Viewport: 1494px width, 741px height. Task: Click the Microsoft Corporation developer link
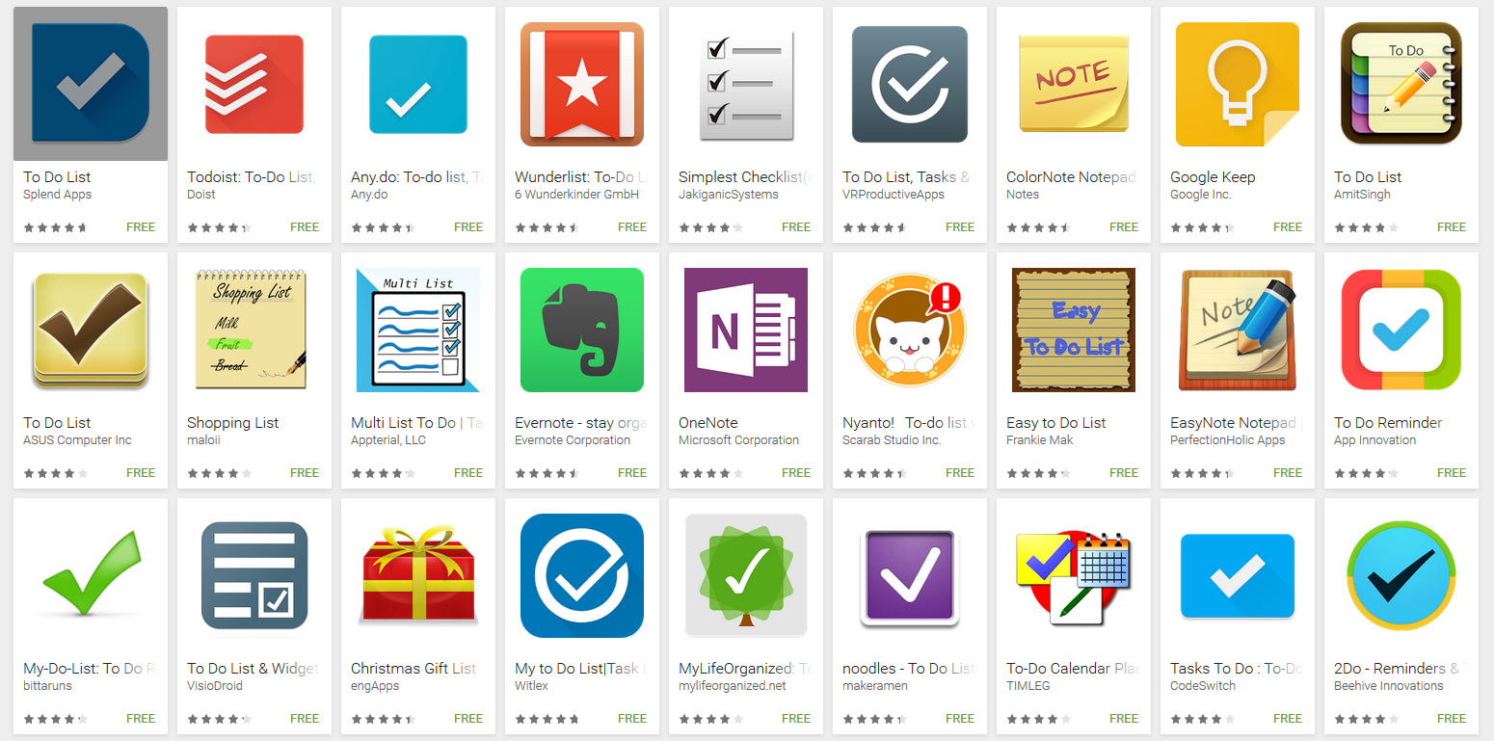[738, 440]
